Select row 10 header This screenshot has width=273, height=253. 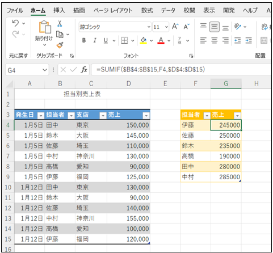(x=8, y=187)
